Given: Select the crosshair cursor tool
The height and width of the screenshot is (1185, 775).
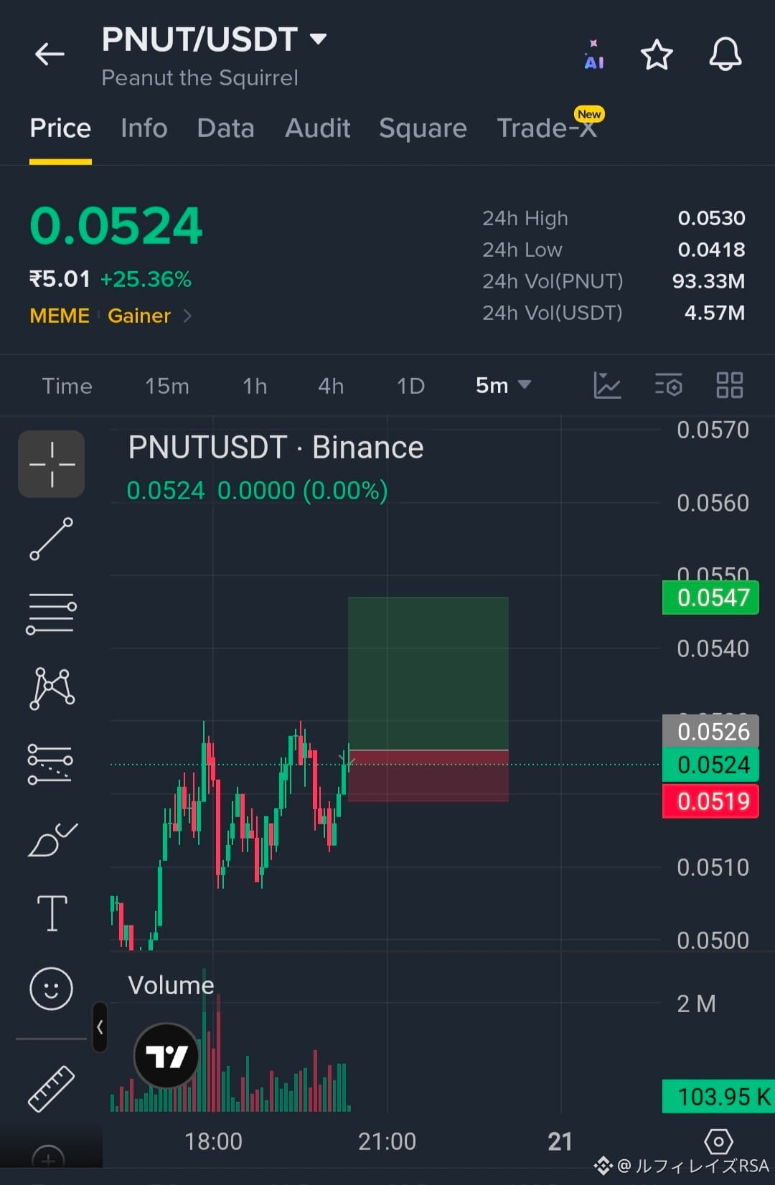Looking at the screenshot, I should [x=51, y=464].
